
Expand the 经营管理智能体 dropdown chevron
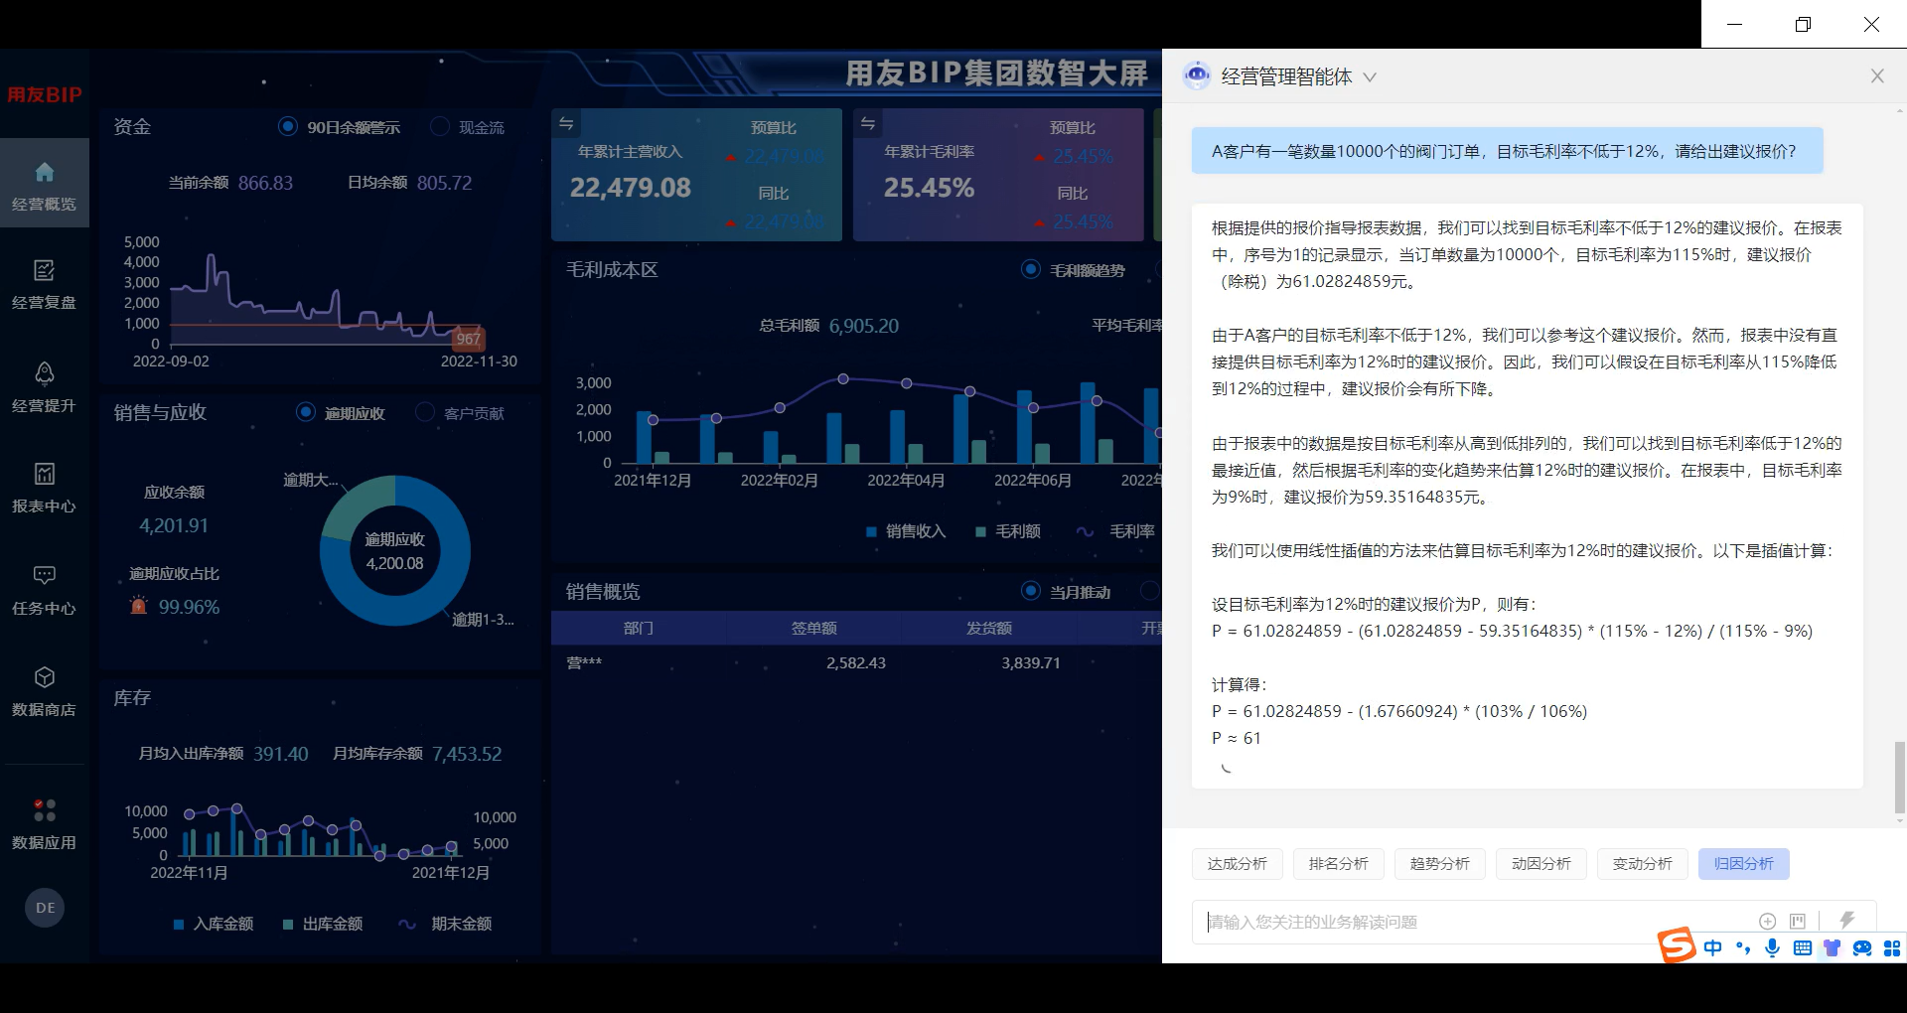click(x=1372, y=76)
